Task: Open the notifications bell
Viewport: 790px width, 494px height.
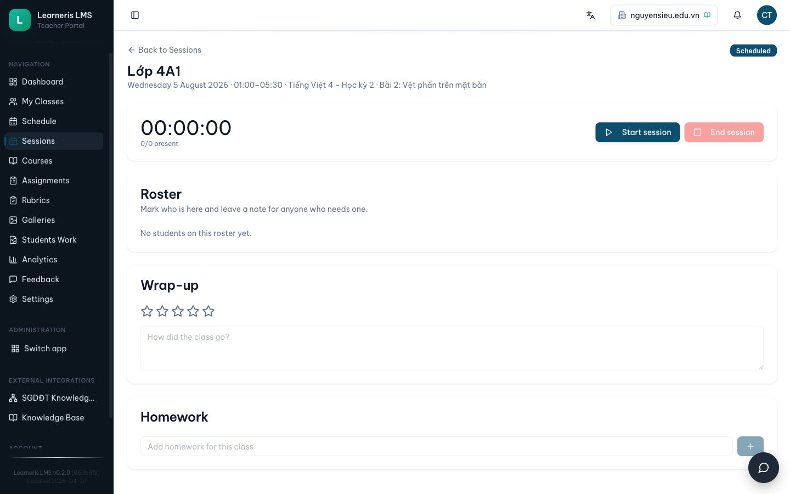Action: [x=737, y=15]
